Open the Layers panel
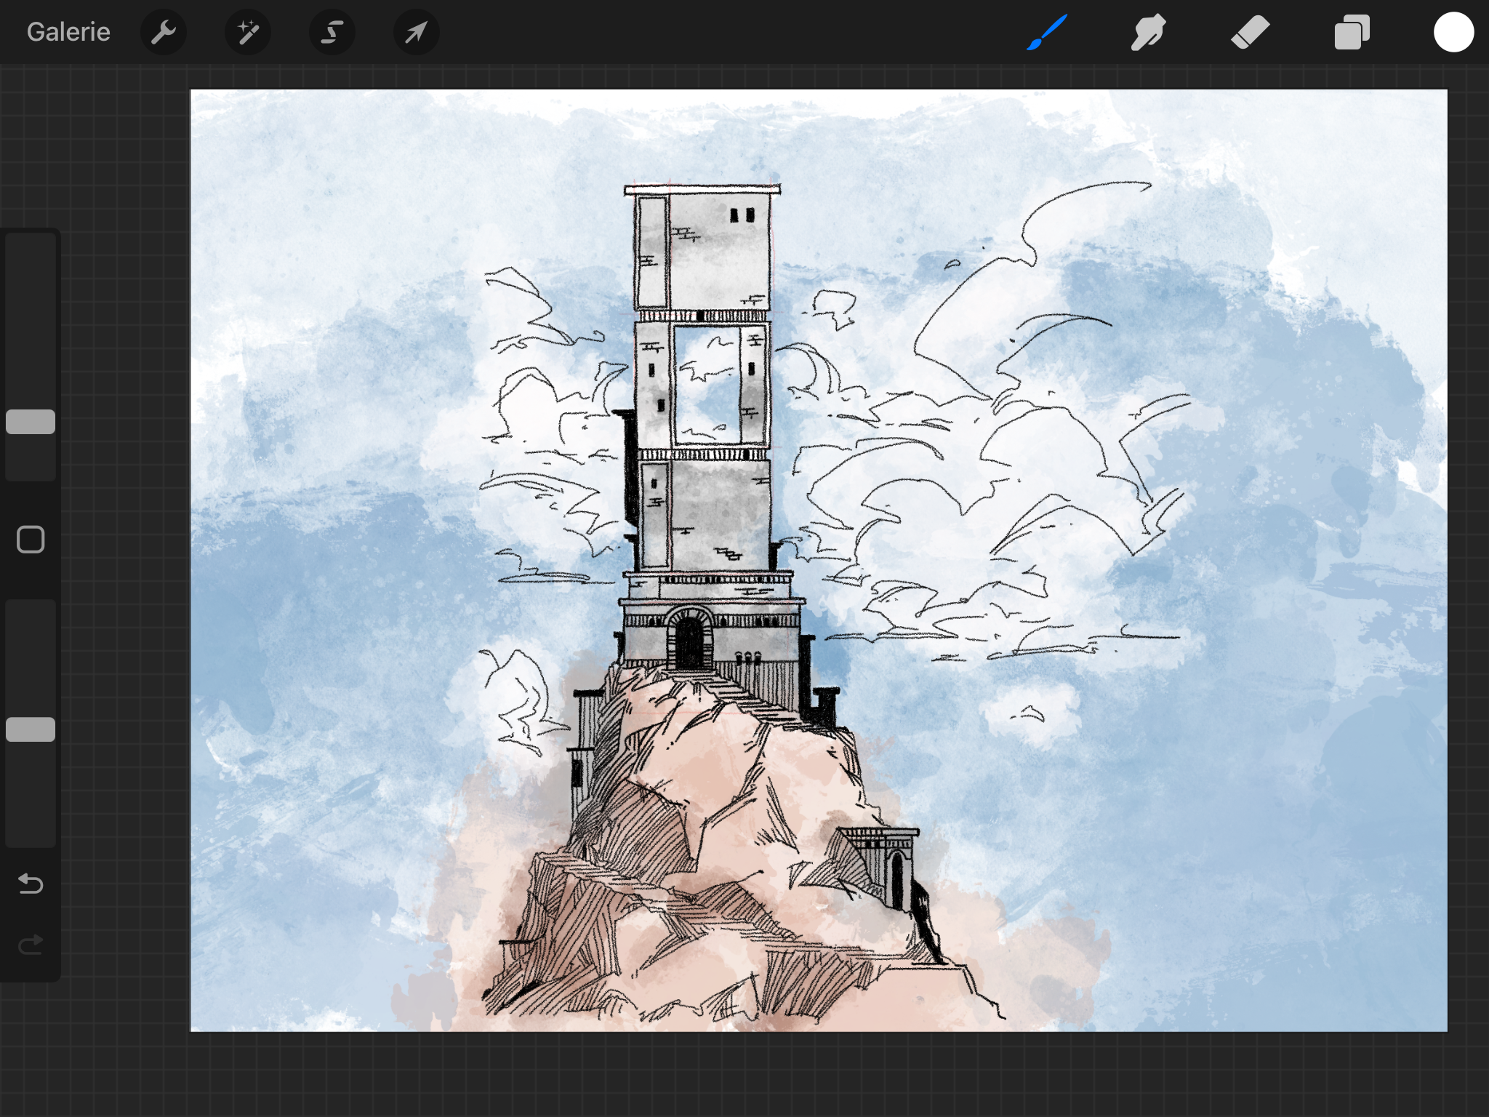Image resolution: width=1489 pixels, height=1117 pixels. [x=1352, y=32]
